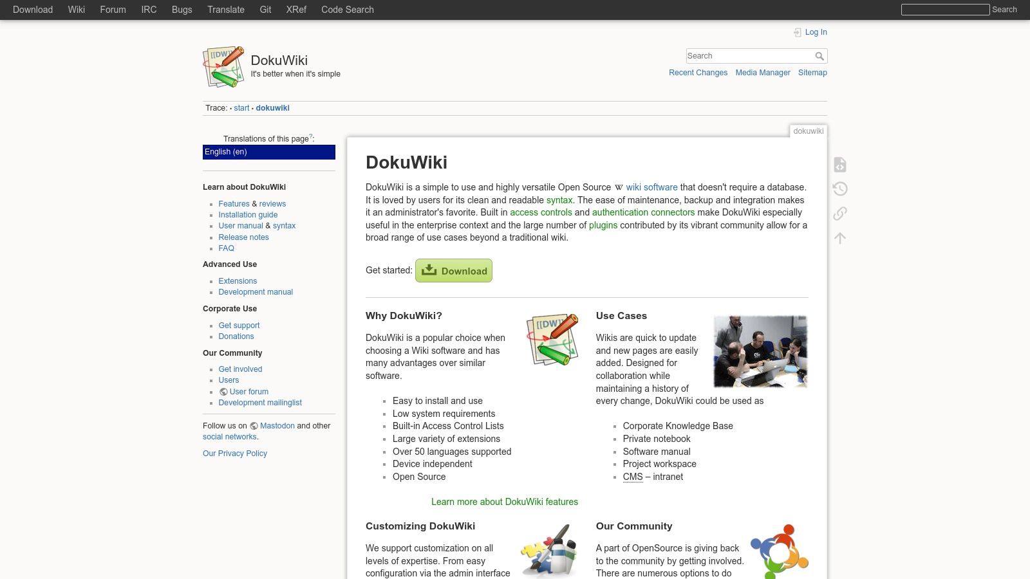The image size is (1030, 579).
Task: Click the Show pagesource icon
Action: (x=839, y=165)
